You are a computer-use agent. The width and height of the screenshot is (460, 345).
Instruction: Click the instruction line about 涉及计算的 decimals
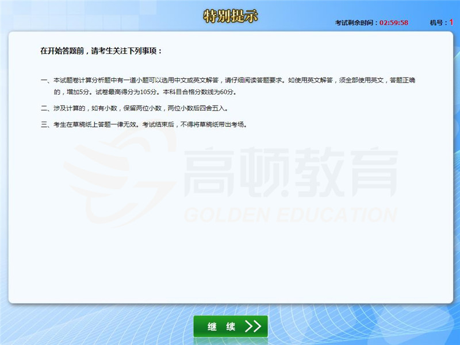pyautogui.click(x=141, y=108)
